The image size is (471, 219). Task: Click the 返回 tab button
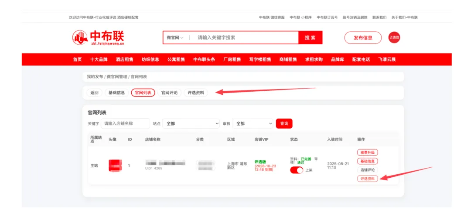click(94, 93)
